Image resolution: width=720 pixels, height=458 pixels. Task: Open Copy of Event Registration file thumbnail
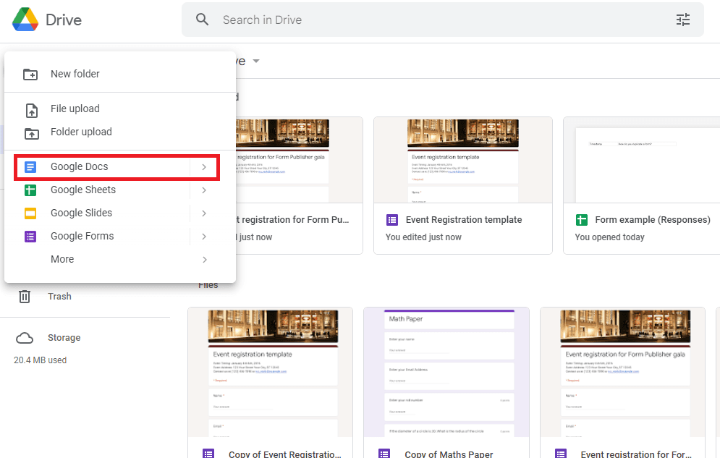pyautogui.click(x=271, y=372)
